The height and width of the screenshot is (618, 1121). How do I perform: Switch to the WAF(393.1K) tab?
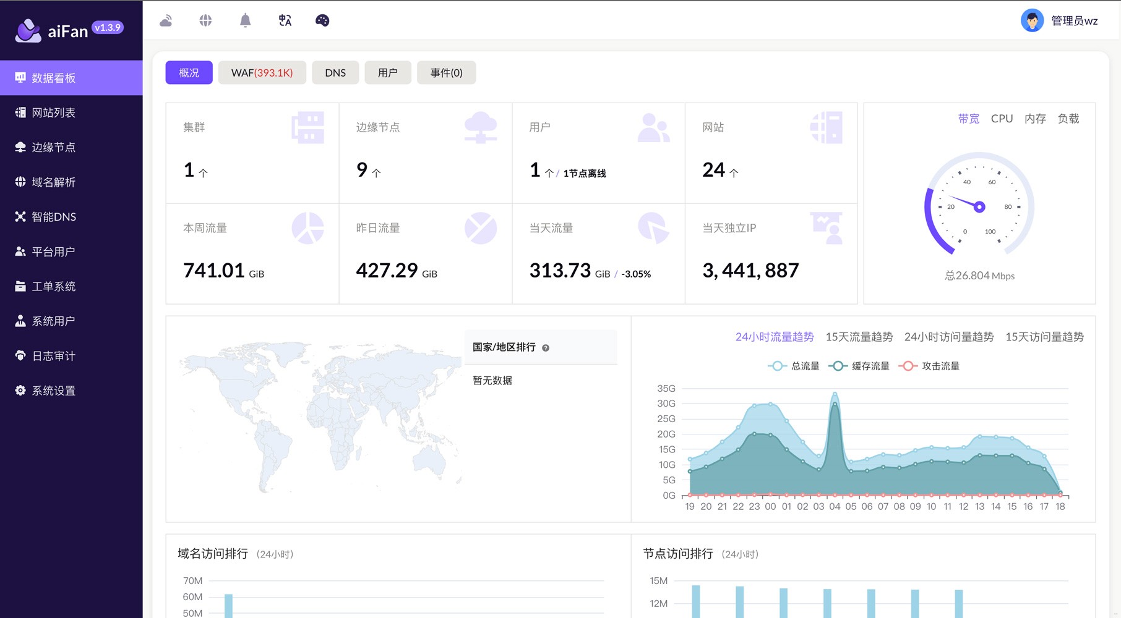[x=262, y=73]
